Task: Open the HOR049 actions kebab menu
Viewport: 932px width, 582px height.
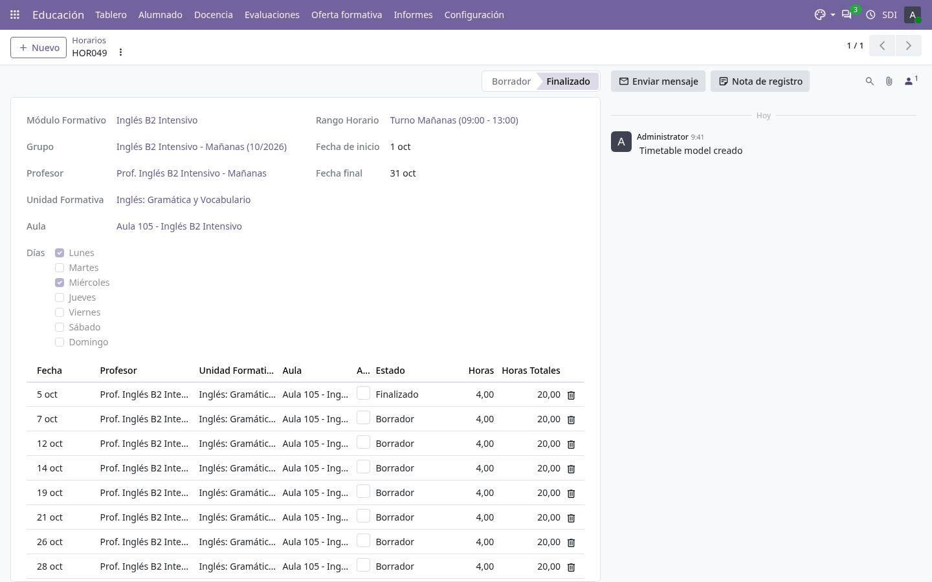Action: click(120, 52)
